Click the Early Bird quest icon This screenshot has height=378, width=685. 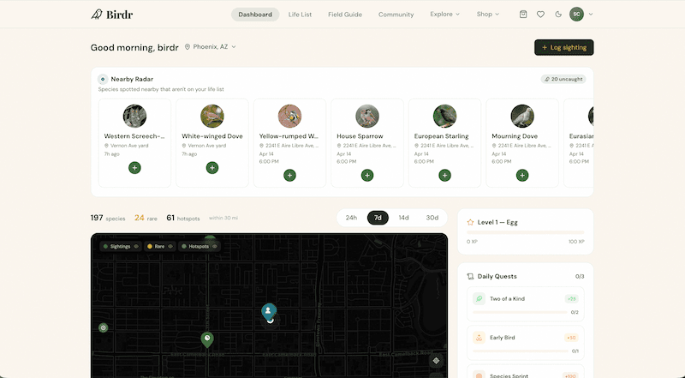pos(479,338)
